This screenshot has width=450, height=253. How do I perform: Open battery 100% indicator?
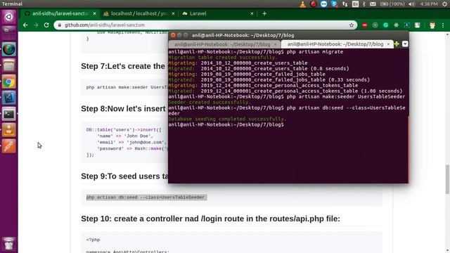click(x=392, y=4)
